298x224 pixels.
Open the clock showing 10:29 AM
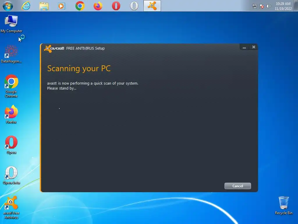tap(283, 6)
